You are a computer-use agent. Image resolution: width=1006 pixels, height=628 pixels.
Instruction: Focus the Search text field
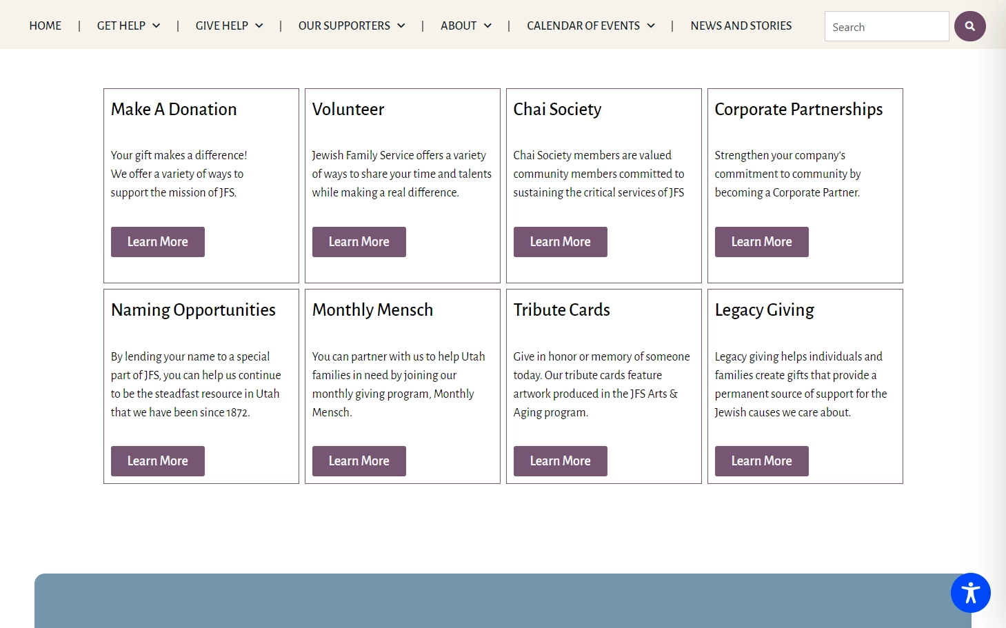click(887, 26)
